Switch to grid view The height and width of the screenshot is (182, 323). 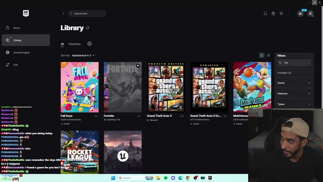click(262, 55)
